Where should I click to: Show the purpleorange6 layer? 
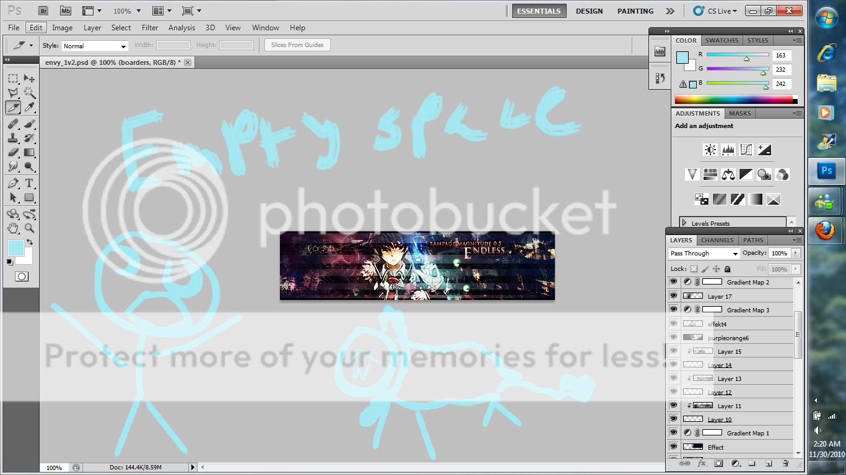[x=673, y=338]
